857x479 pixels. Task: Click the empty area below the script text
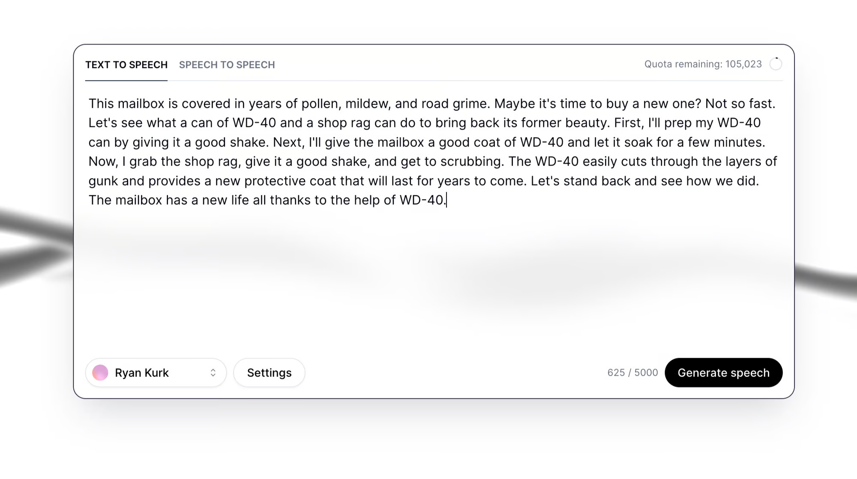[x=428, y=278]
